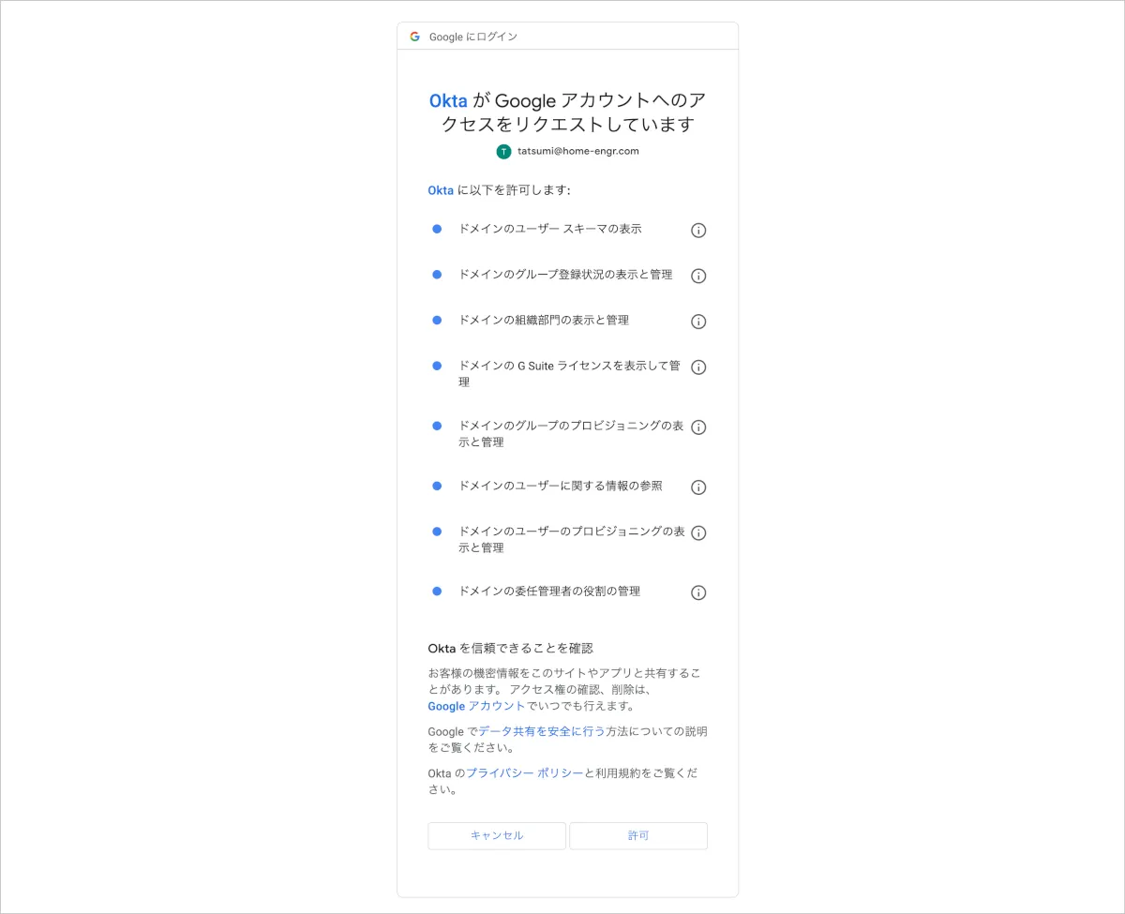This screenshot has height=914, width=1125.
Task: Click the green T account avatar
Action: tap(504, 151)
